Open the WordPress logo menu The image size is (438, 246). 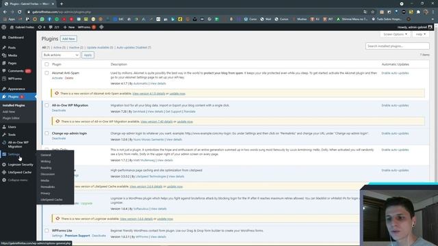(4, 27)
